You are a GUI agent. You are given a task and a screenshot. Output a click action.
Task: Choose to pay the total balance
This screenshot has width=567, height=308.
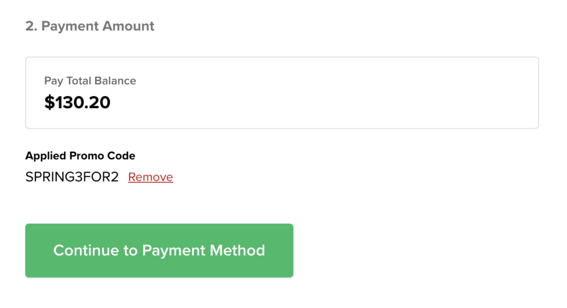282,93
